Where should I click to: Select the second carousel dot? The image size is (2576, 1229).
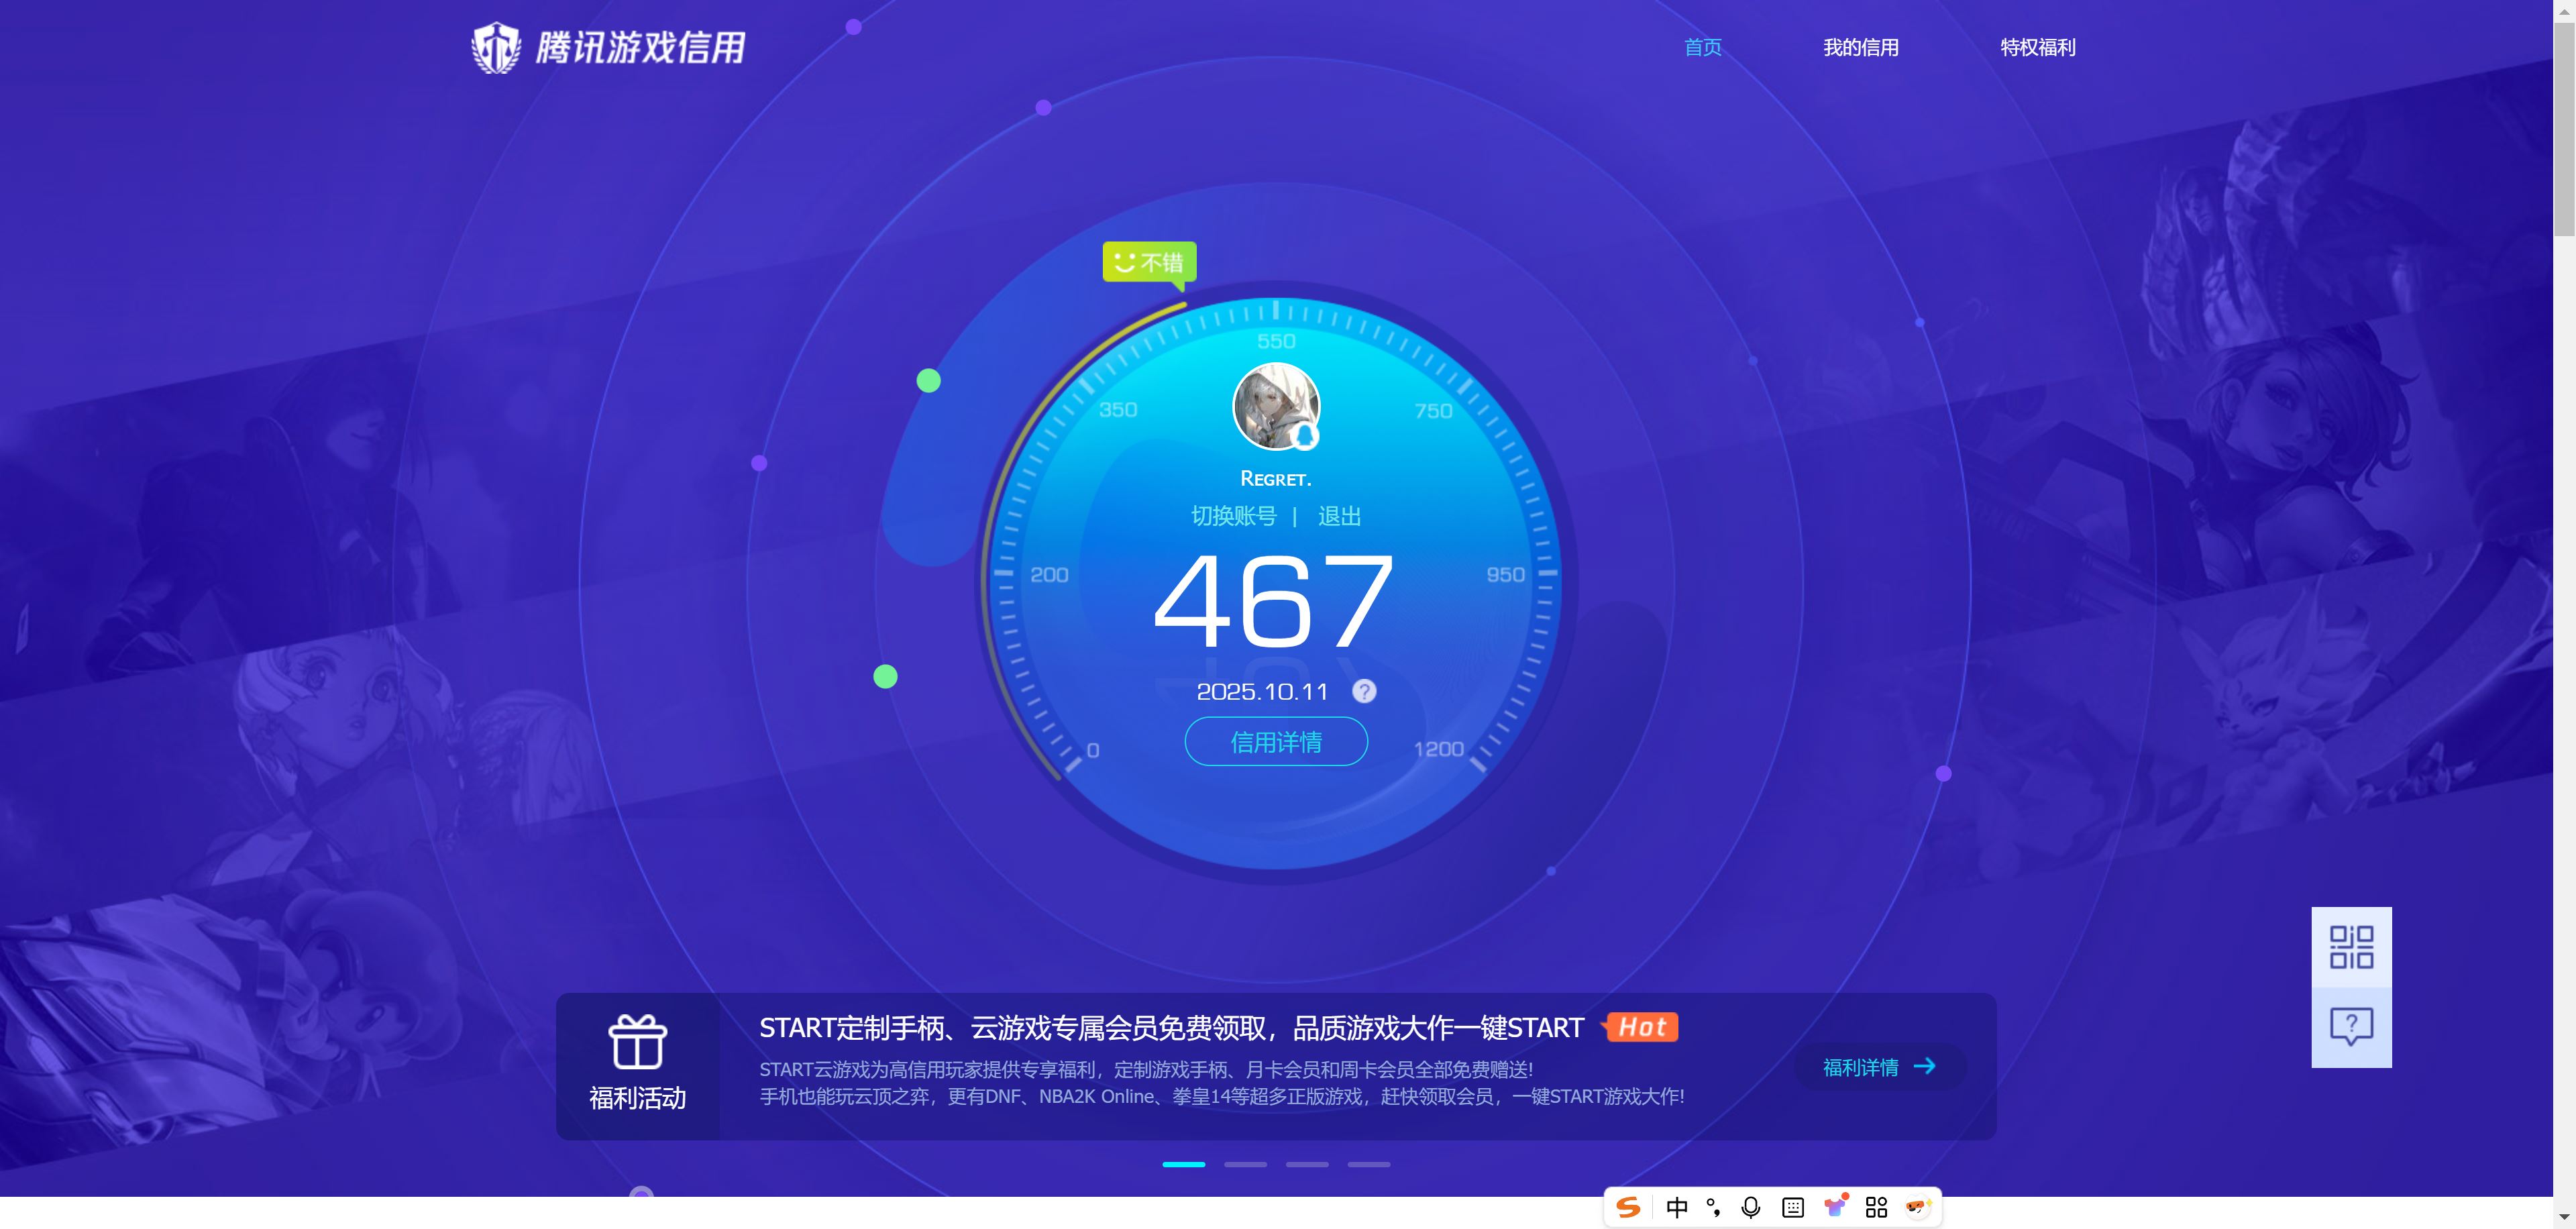(x=1245, y=1164)
